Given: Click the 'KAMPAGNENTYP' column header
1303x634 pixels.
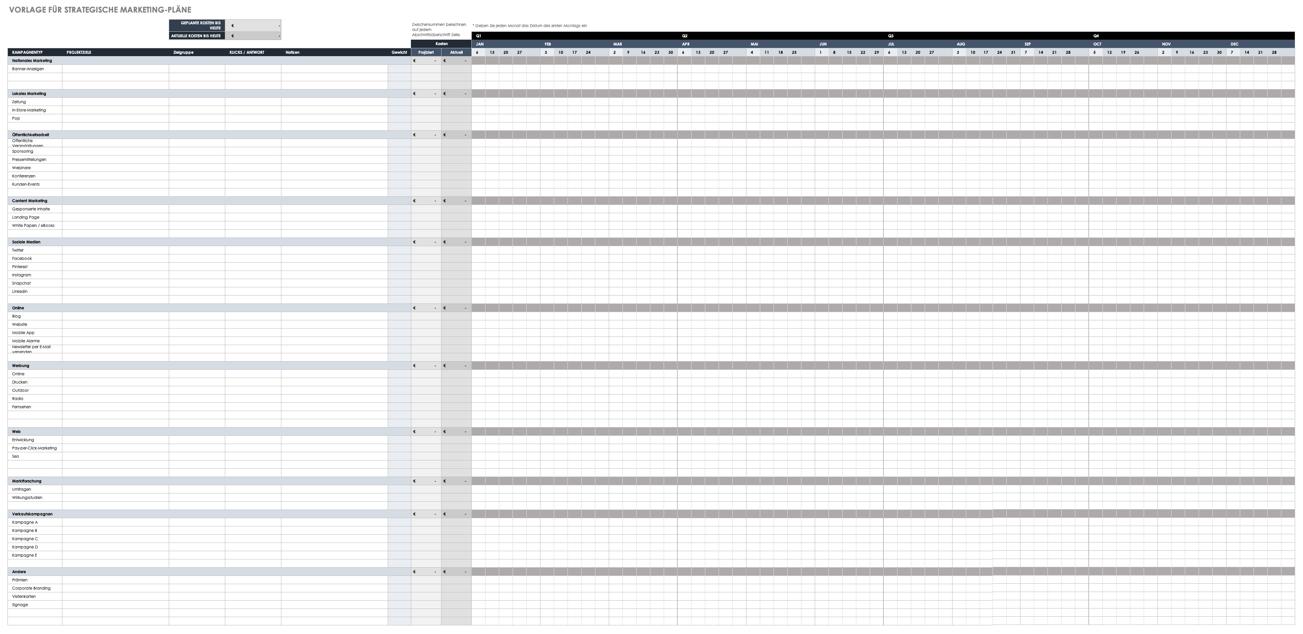Looking at the screenshot, I should pos(35,52).
